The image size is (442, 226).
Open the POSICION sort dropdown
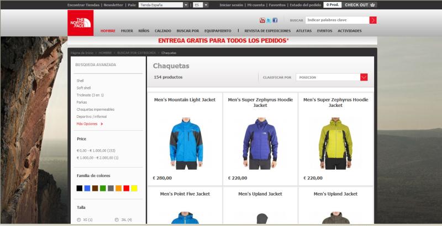[331, 77]
